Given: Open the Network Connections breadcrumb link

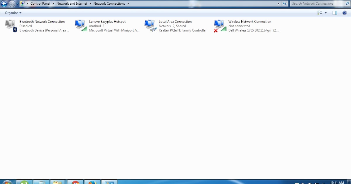Looking at the screenshot, I should point(109,4).
